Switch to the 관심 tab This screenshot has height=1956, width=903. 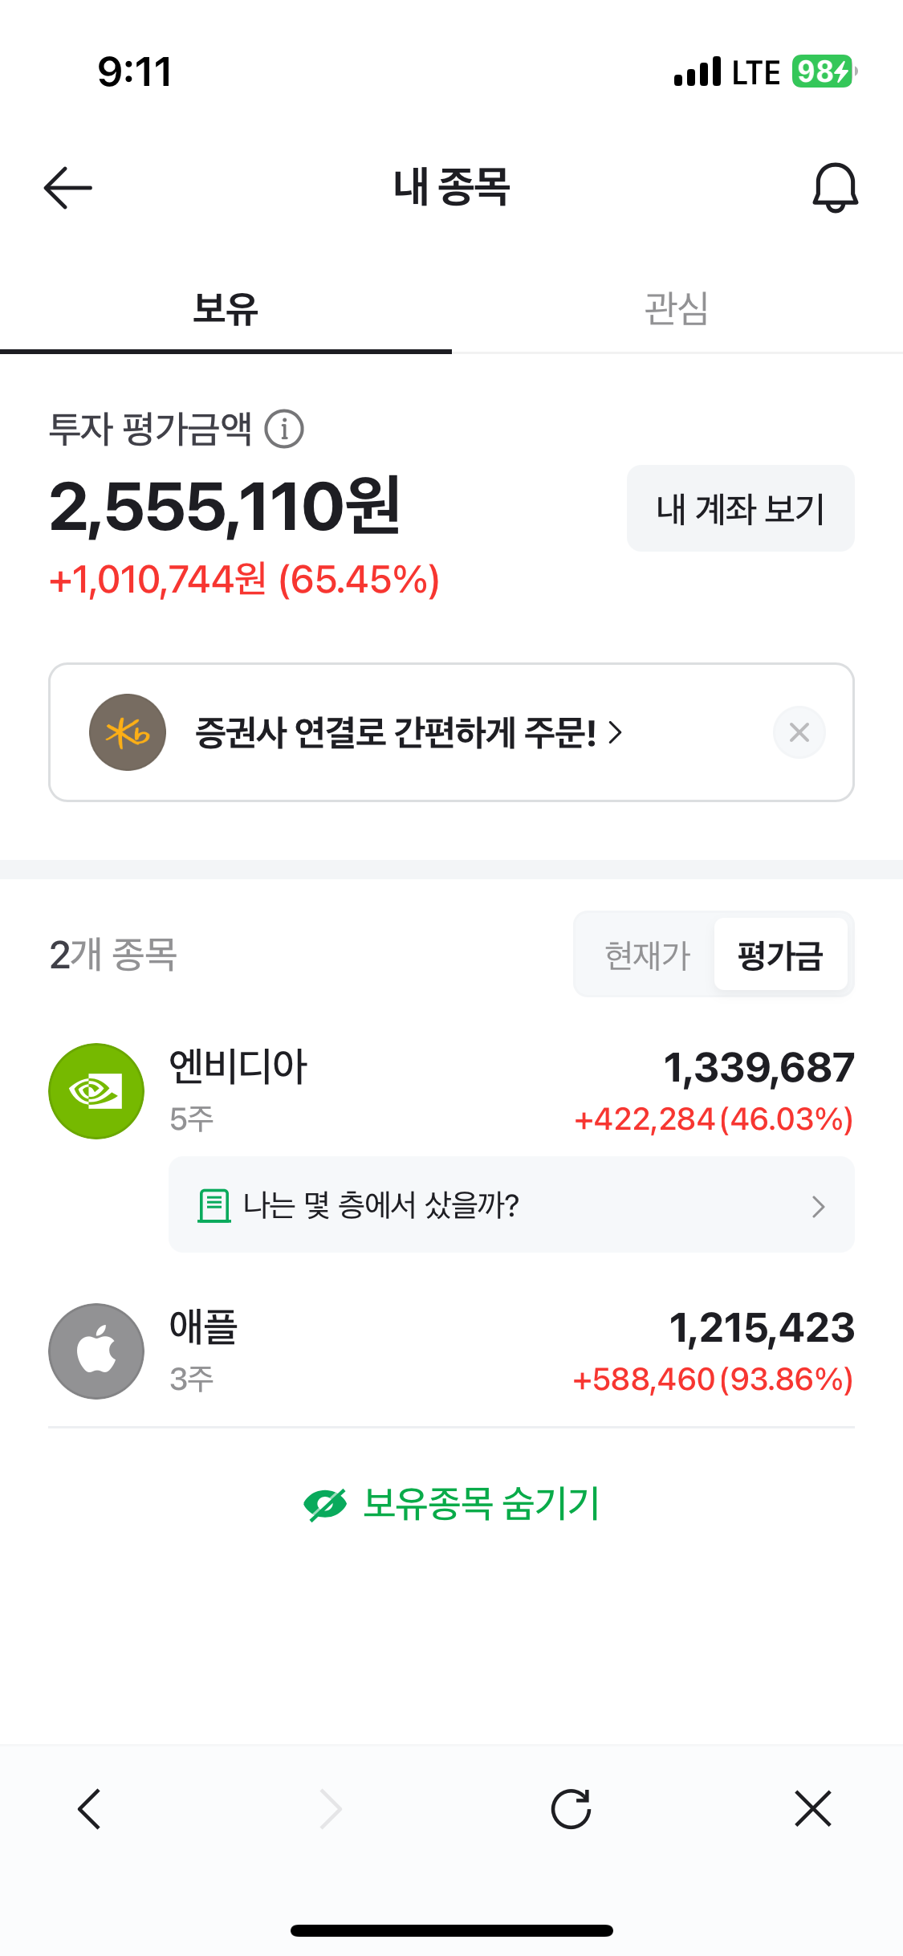[x=677, y=309]
